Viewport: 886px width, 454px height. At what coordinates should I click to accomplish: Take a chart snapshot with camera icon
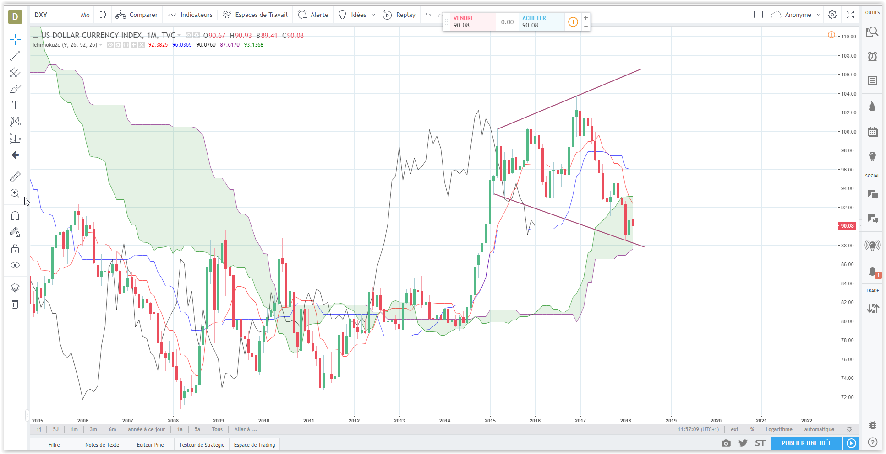click(726, 443)
